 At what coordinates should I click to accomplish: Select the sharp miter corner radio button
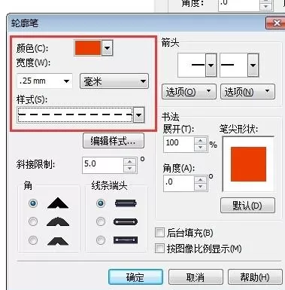[33, 203]
